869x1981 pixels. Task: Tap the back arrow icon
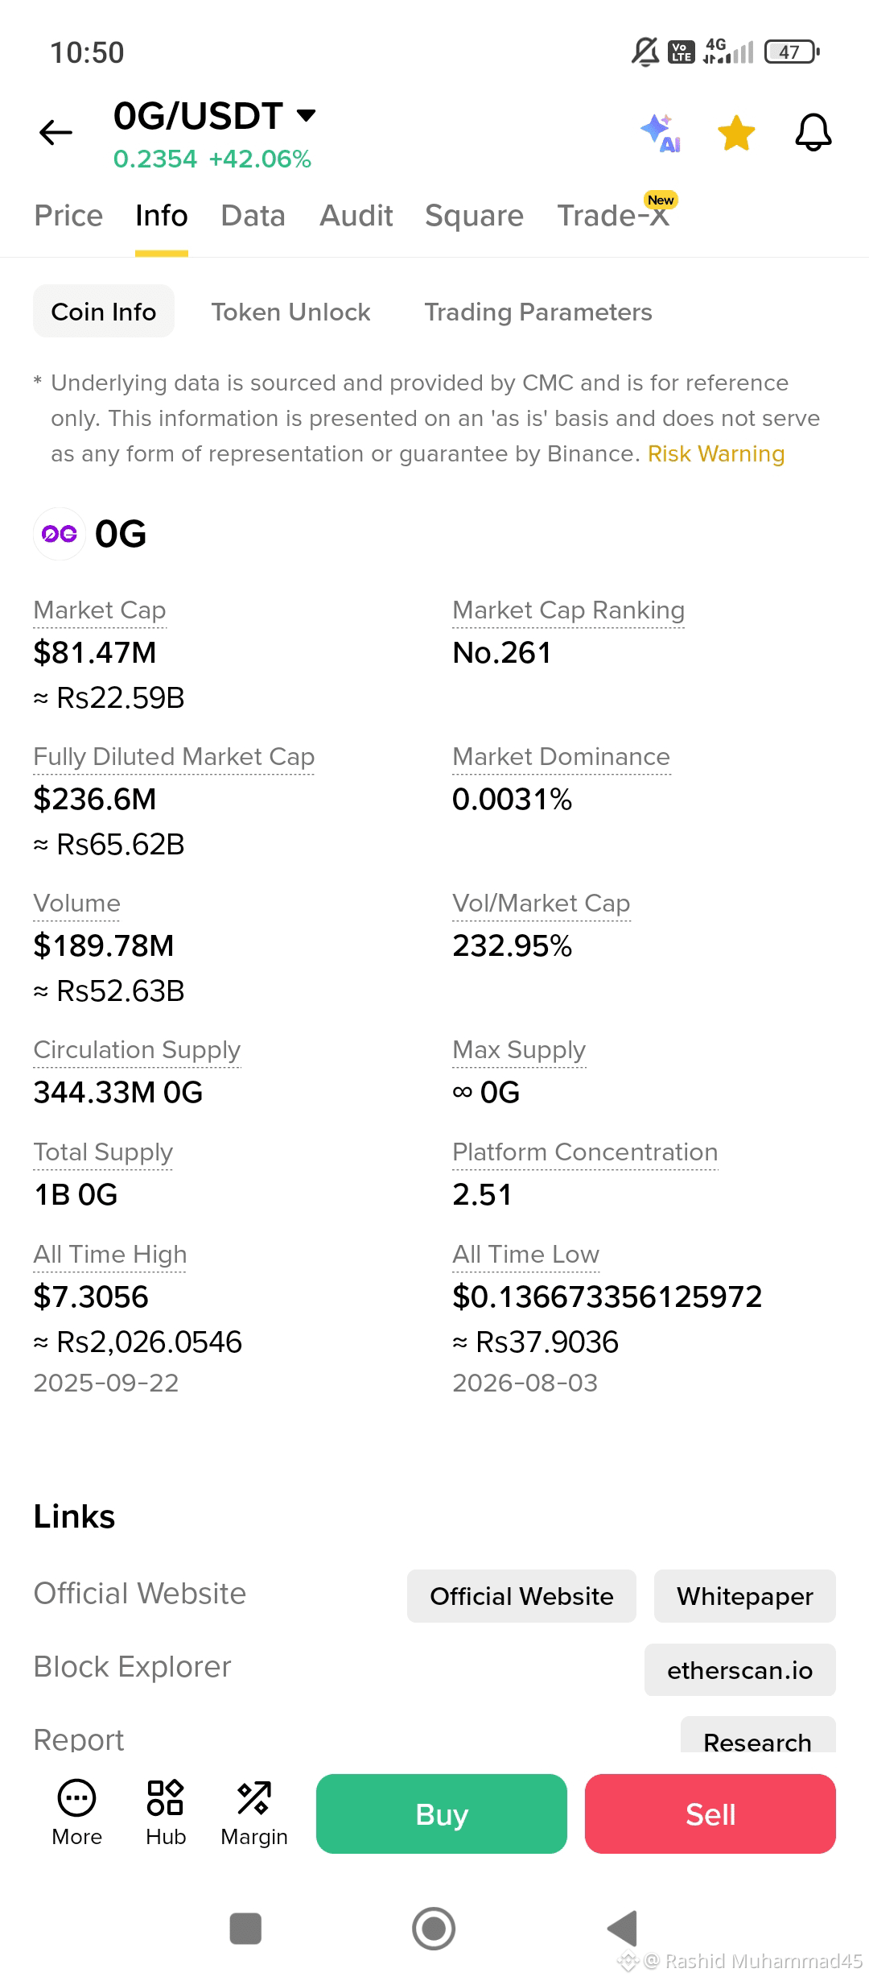tap(56, 132)
